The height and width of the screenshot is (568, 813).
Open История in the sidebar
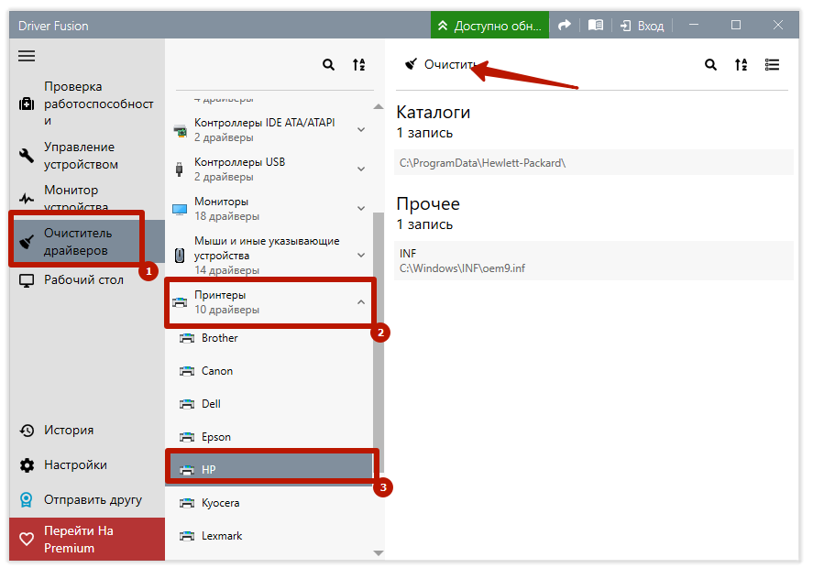tap(68, 431)
